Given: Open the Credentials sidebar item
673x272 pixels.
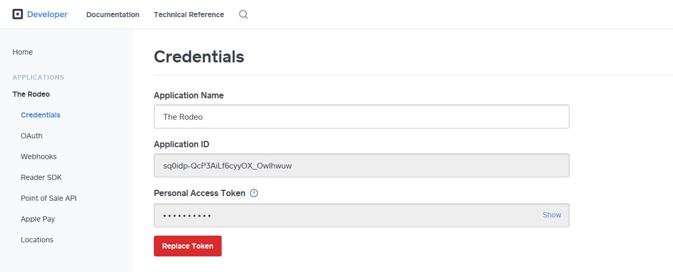Looking at the screenshot, I should pyautogui.click(x=41, y=115).
